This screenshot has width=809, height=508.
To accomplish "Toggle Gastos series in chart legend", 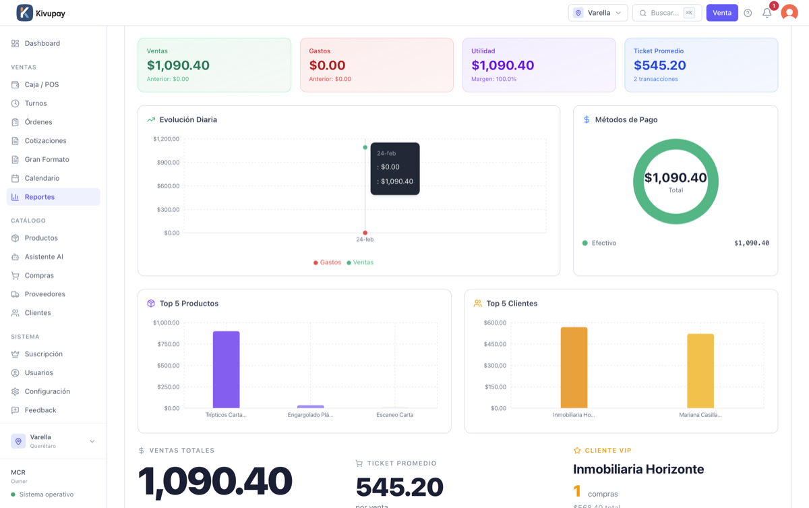I will click(328, 262).
